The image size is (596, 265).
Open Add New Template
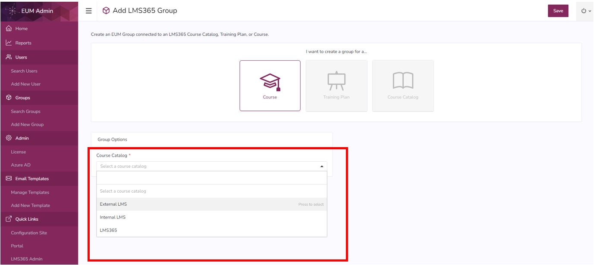click(x=31, y=205)
